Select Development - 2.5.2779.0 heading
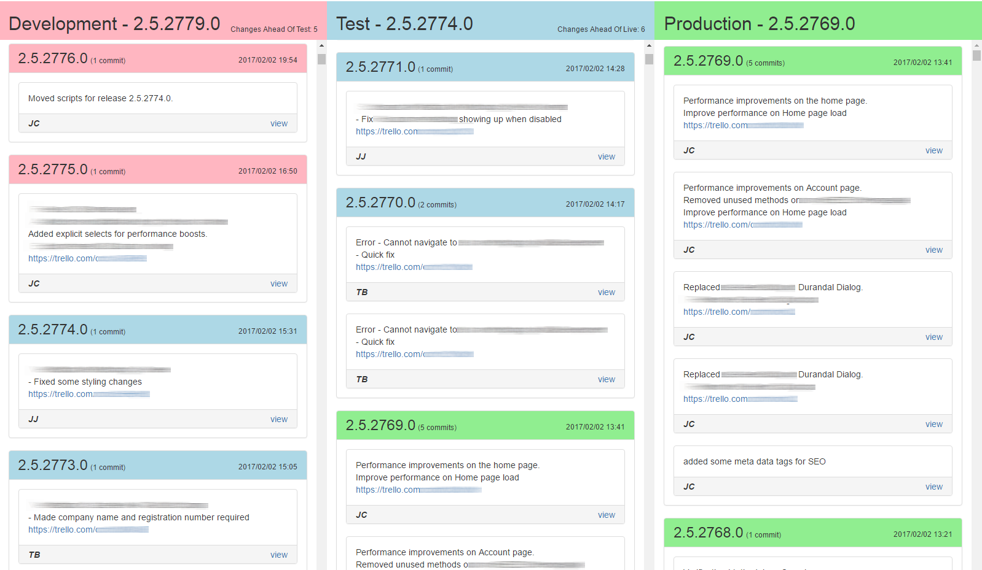This screenshot has width=982, height=570. [x=114, y=23]
